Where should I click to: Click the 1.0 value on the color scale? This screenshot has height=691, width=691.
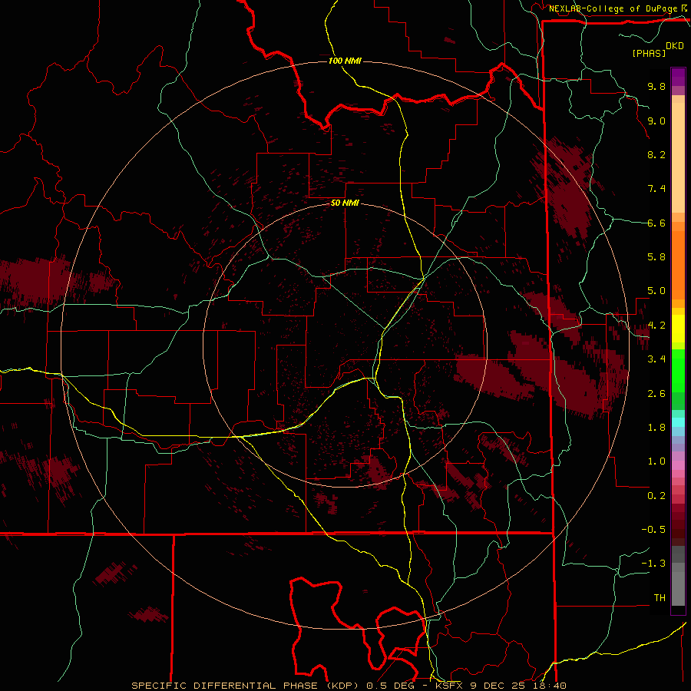656,461
